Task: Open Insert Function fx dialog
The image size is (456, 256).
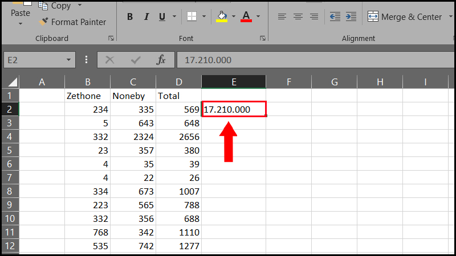Action: click(161, 60)
